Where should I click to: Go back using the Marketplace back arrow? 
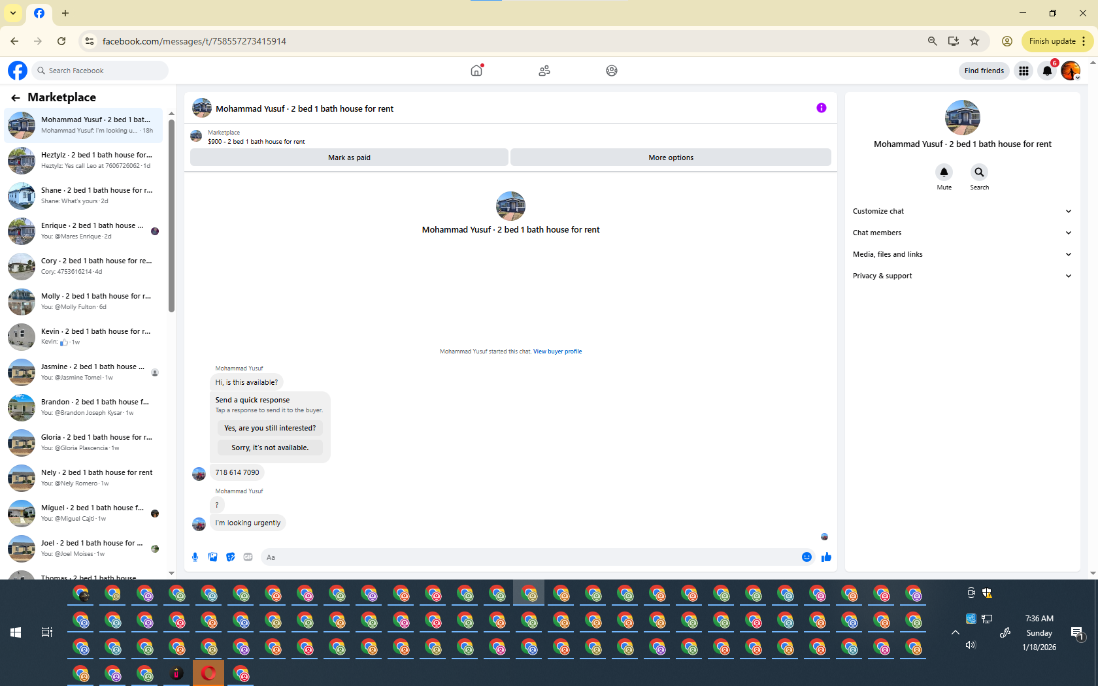pos(16,98)
